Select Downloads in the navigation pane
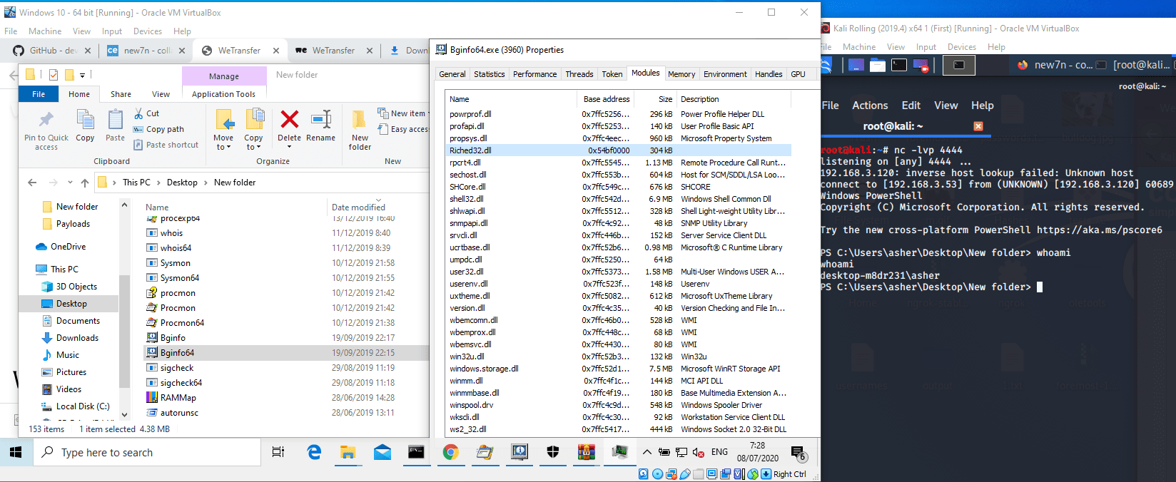This screenshot has height=482, width=1176. point(77,338)
